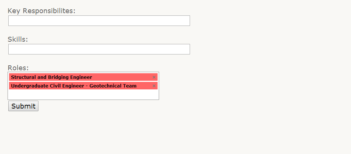This screenshot has height=154, width=351.
Task: Submit the form
Action: click(x=23, y=106)
